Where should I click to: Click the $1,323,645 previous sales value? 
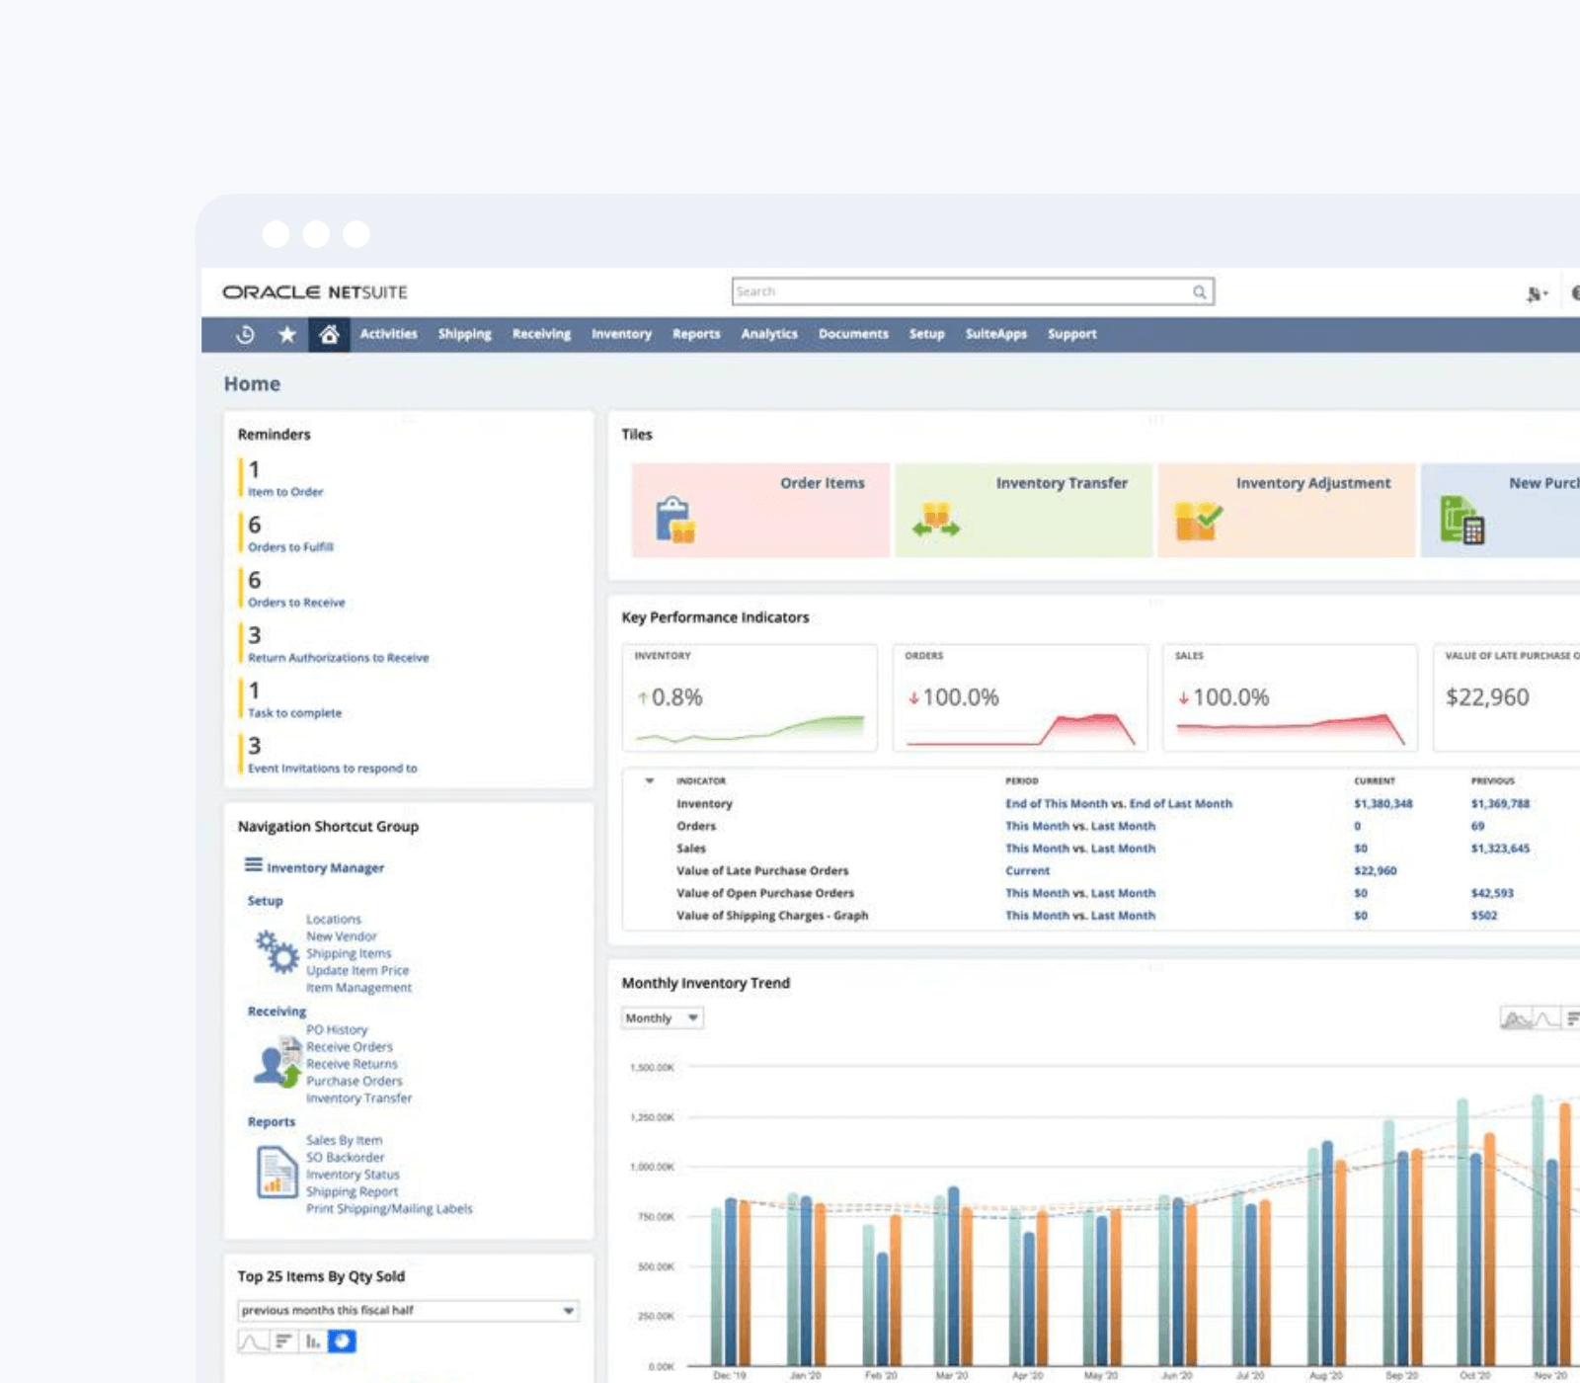coord(1499,849)
